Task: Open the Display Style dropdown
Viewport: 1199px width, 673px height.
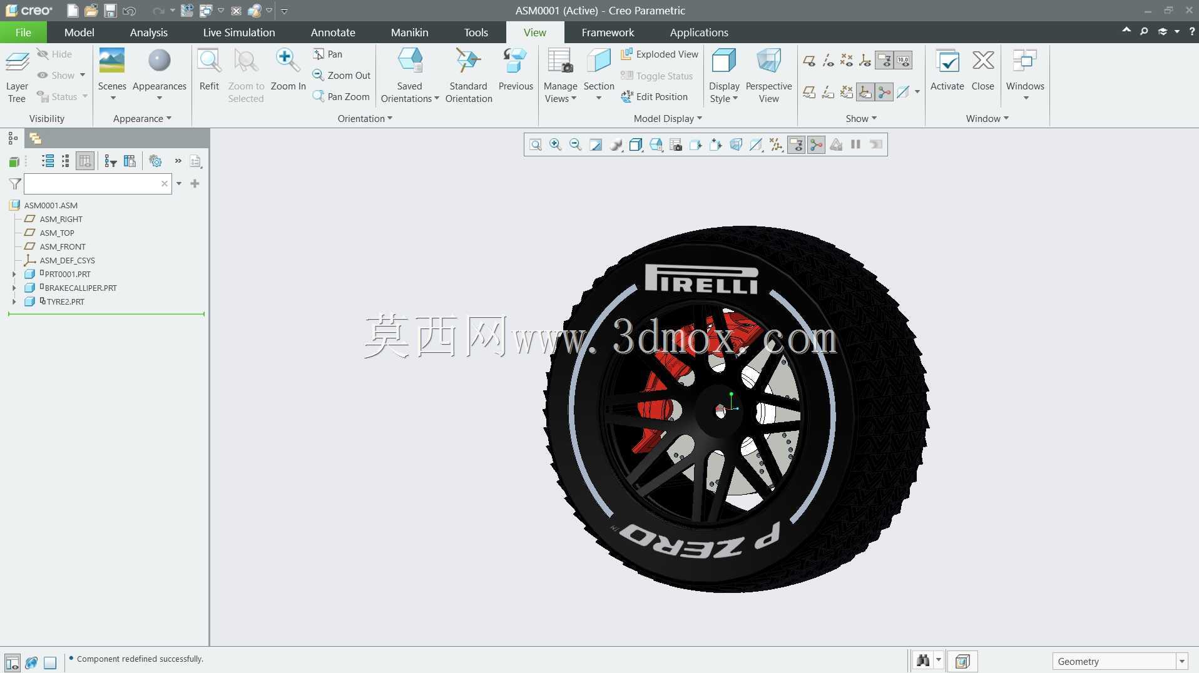Action: 724,76
